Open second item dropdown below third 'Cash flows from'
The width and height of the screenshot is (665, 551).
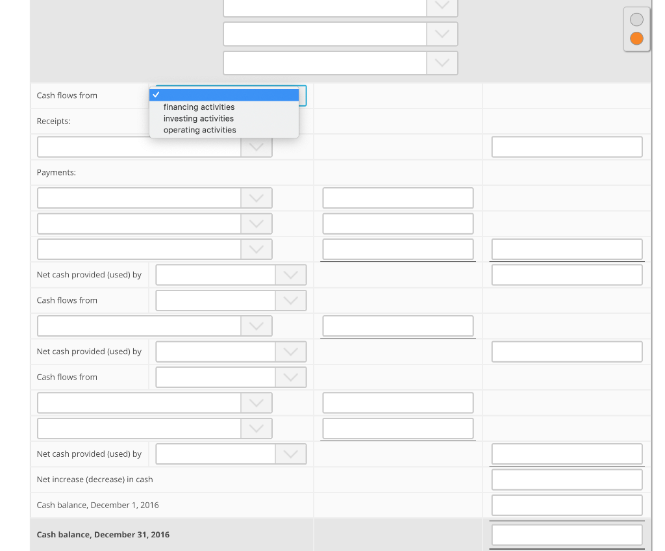[x=155, y=429]
